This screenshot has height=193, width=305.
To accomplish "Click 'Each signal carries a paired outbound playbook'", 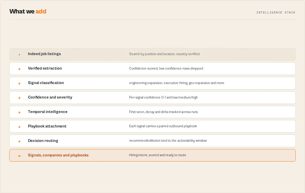I will [x=163, y=126].
